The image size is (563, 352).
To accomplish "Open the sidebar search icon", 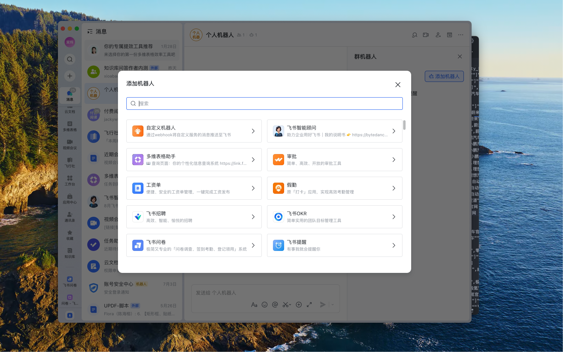I will coord(70,59).
